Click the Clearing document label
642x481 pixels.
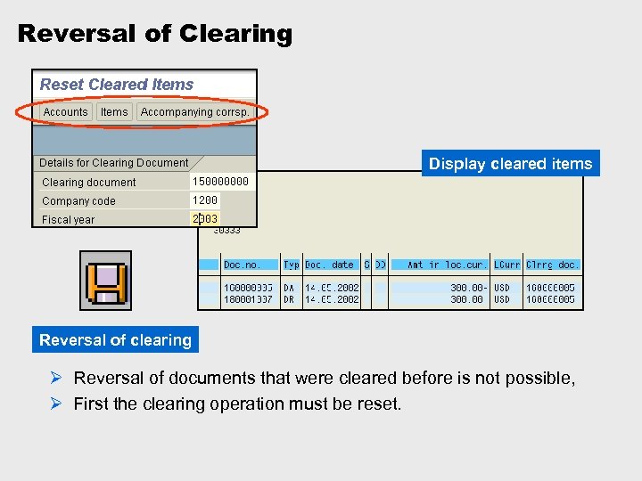89,183
